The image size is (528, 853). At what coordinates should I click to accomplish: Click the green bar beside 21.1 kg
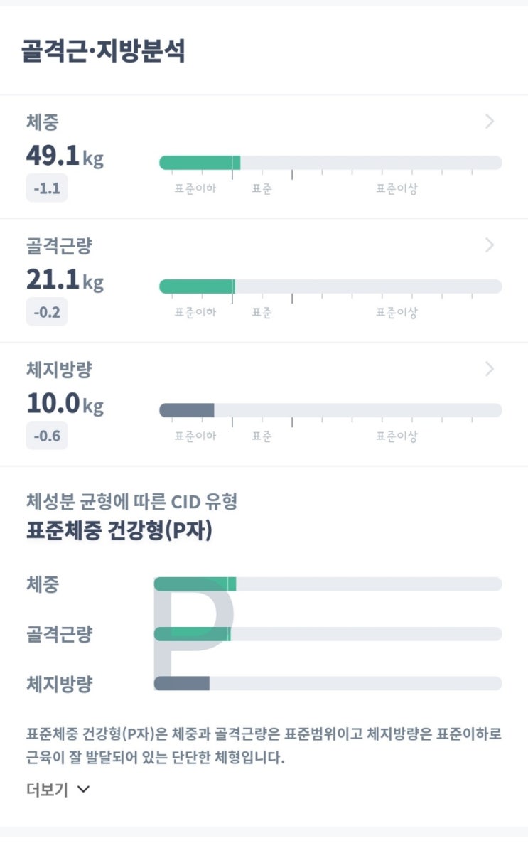coord(197,286)
